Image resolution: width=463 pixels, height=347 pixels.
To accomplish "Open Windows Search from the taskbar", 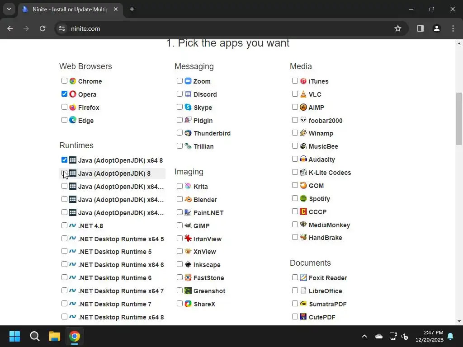I will point(34,336).
